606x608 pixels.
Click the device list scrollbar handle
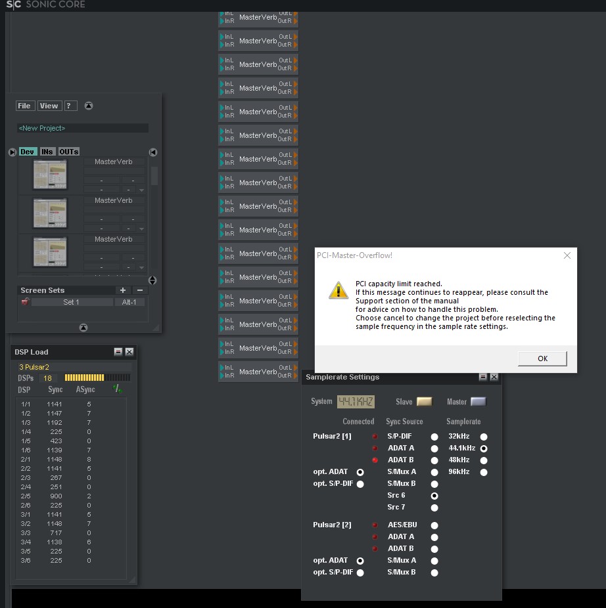click(x=154, y=176)
